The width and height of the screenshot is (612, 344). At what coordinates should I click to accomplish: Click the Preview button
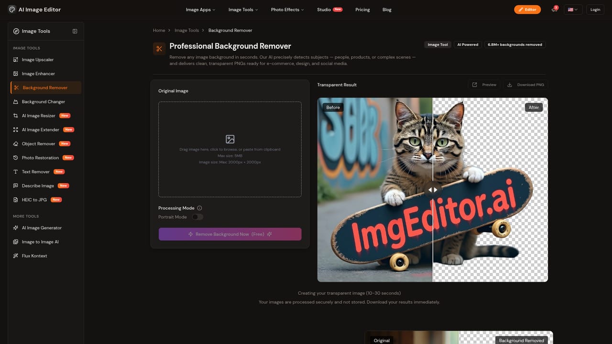tap(484, 85)
